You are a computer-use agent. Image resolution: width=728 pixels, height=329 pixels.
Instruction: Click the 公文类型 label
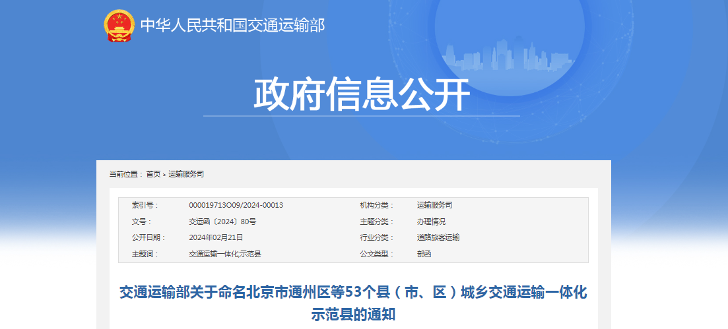tap(376, 254)
